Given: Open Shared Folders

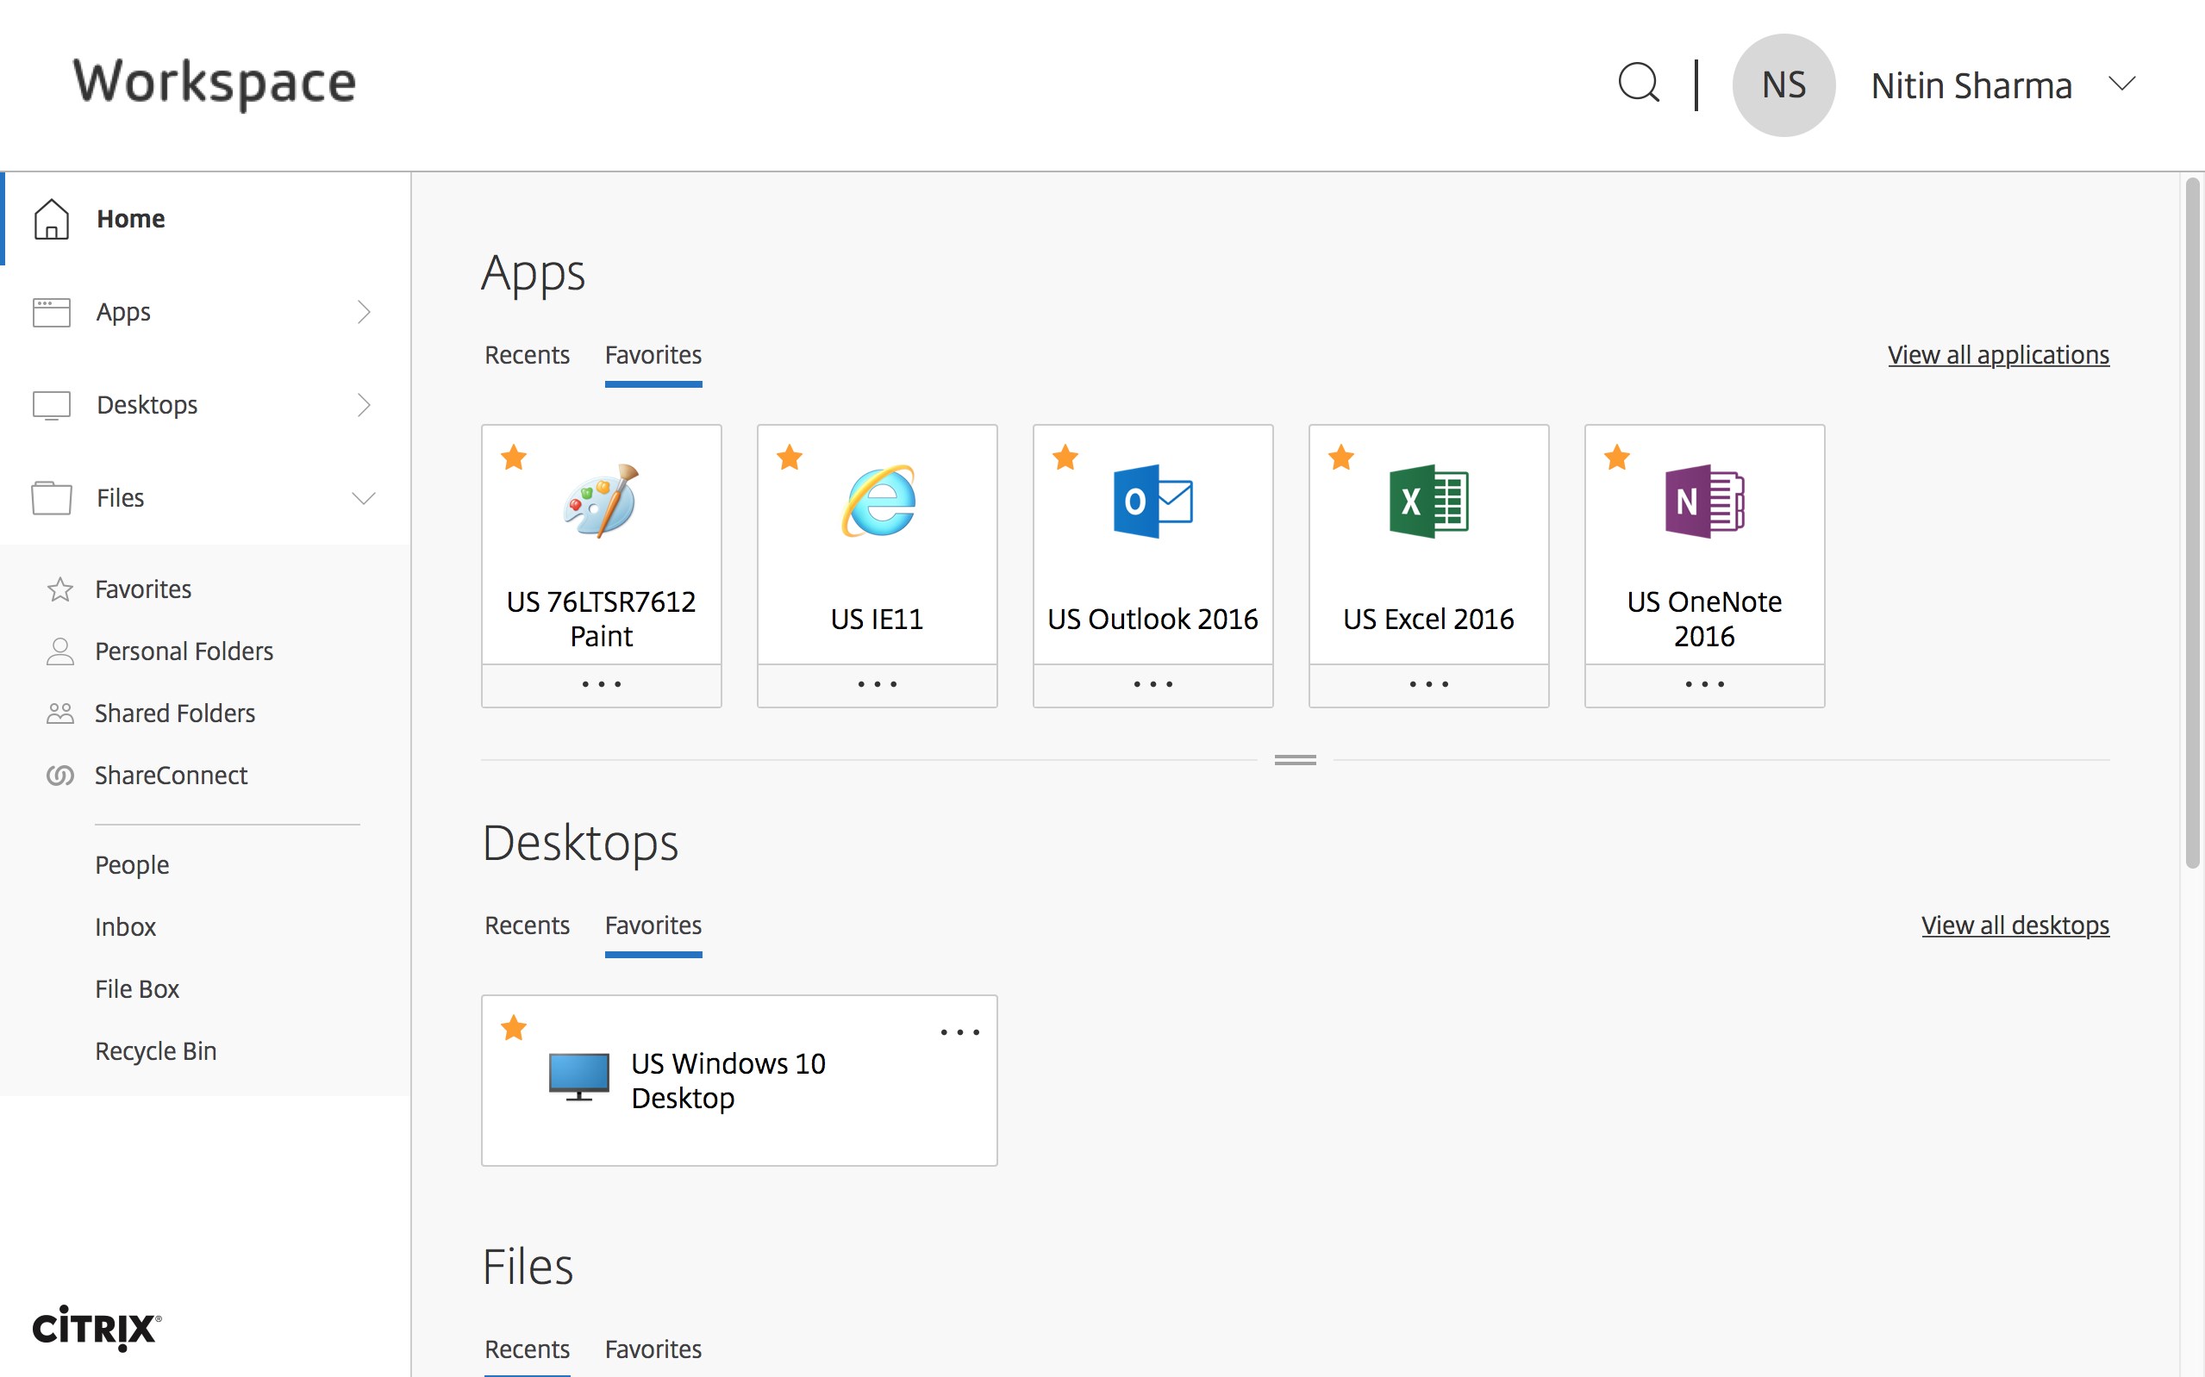Looking at the screenshot, I should click(x=175, y=713).
